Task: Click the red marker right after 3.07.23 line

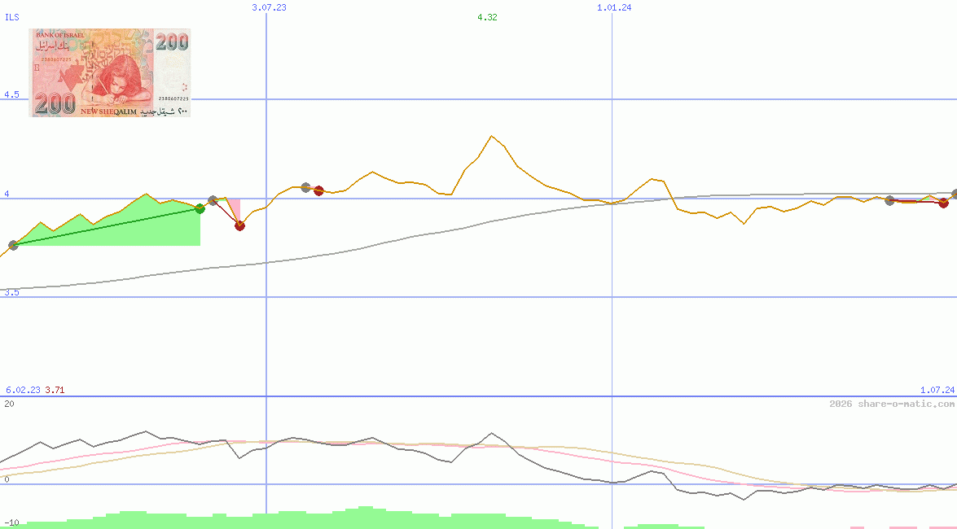Action: [319, 191]
